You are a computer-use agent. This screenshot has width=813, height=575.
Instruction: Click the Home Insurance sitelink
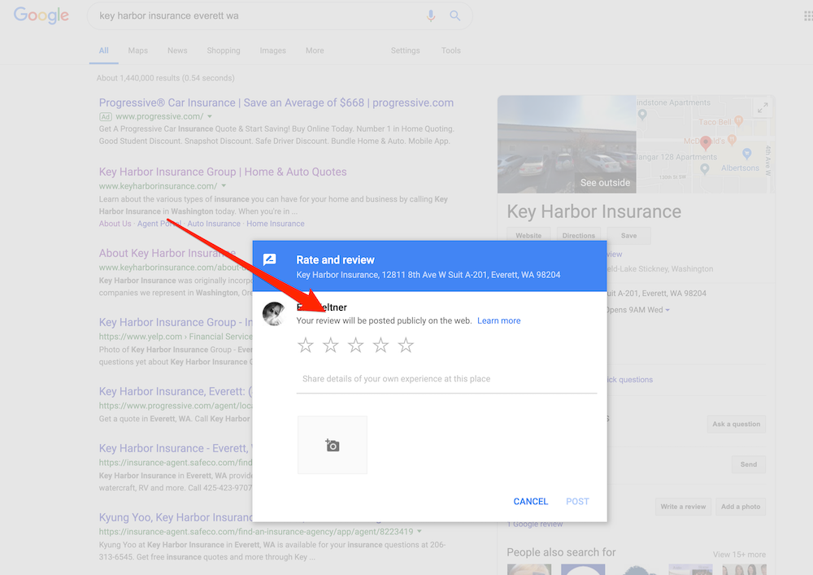[x=276, y=224]
